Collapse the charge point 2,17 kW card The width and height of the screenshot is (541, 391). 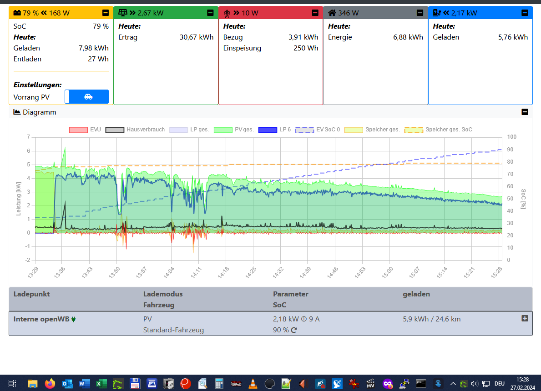click(525, 13)
